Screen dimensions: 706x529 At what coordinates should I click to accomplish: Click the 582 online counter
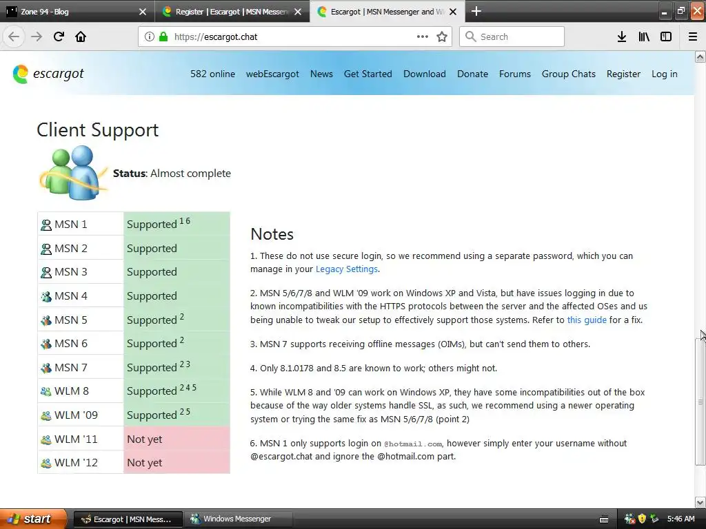tap(212, 74)
